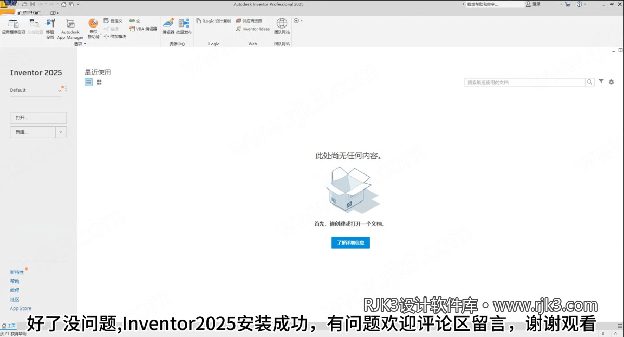Click the 最近使用 heading text
Viewport: 624px width, 337px height.
[x=98, y=72]
